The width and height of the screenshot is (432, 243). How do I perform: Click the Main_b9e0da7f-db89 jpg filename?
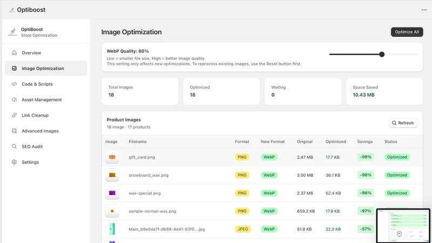167,229
